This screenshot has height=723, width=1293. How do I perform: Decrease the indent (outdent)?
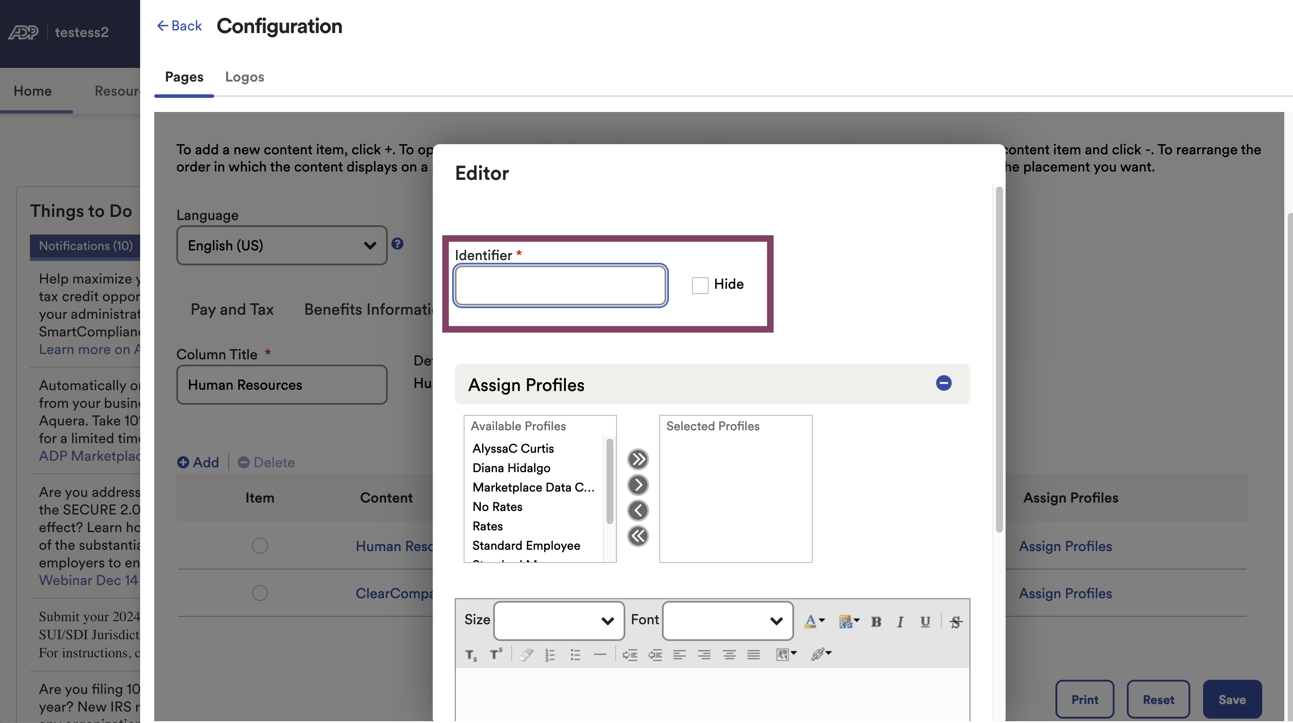click(x=655, y=655)
